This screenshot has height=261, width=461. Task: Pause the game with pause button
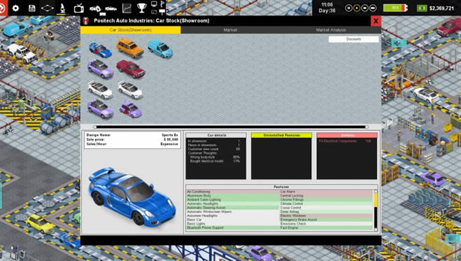pyautogui.click(x=348, y=8)
